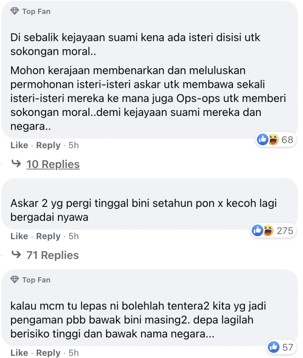Expand the 10 Replies thread
This screenshot has width=303, height=358.
click(x=53, y=164)
